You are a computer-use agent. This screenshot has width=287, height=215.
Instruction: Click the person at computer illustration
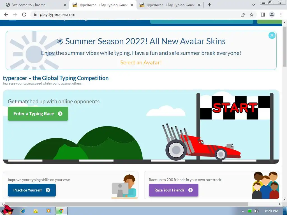124,186
